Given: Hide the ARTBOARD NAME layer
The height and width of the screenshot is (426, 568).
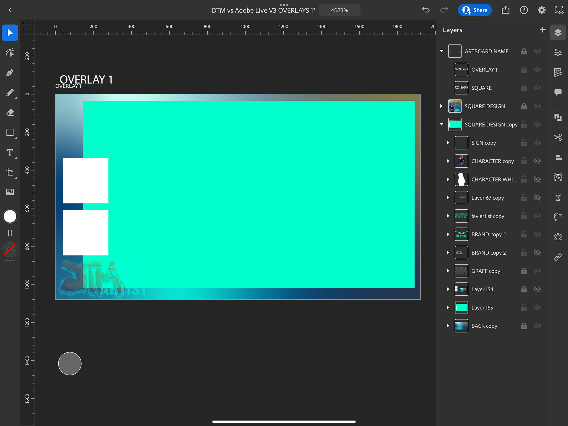Looking at the screenshot, I should pos(537,51).
